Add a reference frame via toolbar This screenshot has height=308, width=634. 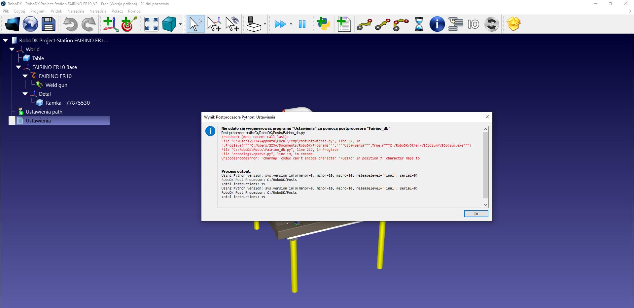pyautogui.click(x=111, y=24)
